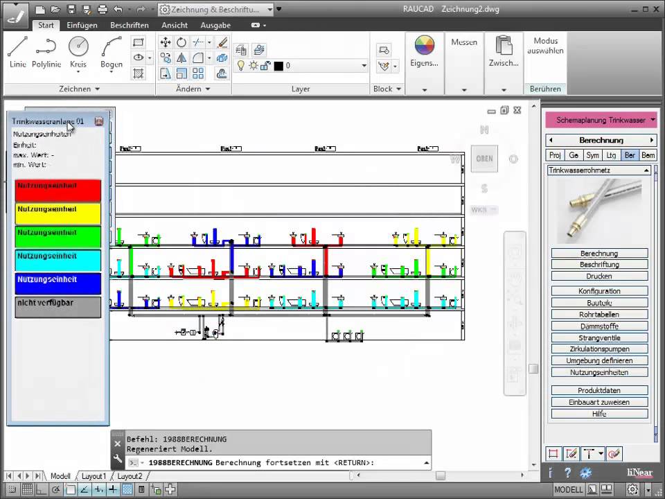Click the Berechnung button
This screenshot has height=499, width=665.
599,254
